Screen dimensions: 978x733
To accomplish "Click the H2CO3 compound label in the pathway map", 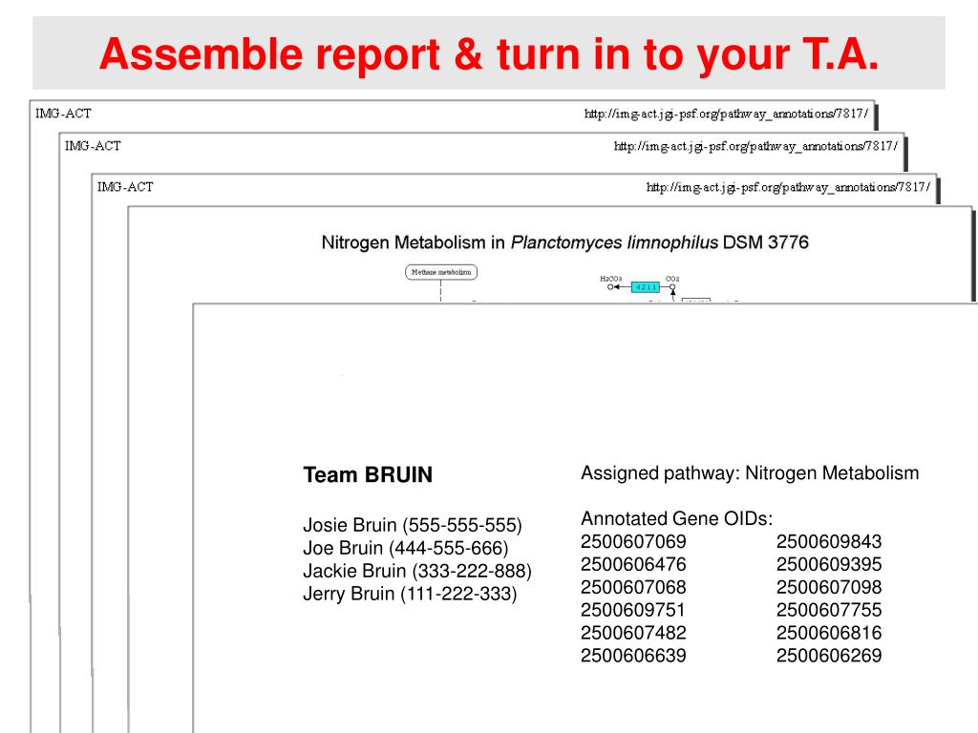I will (x=610, y=279).
